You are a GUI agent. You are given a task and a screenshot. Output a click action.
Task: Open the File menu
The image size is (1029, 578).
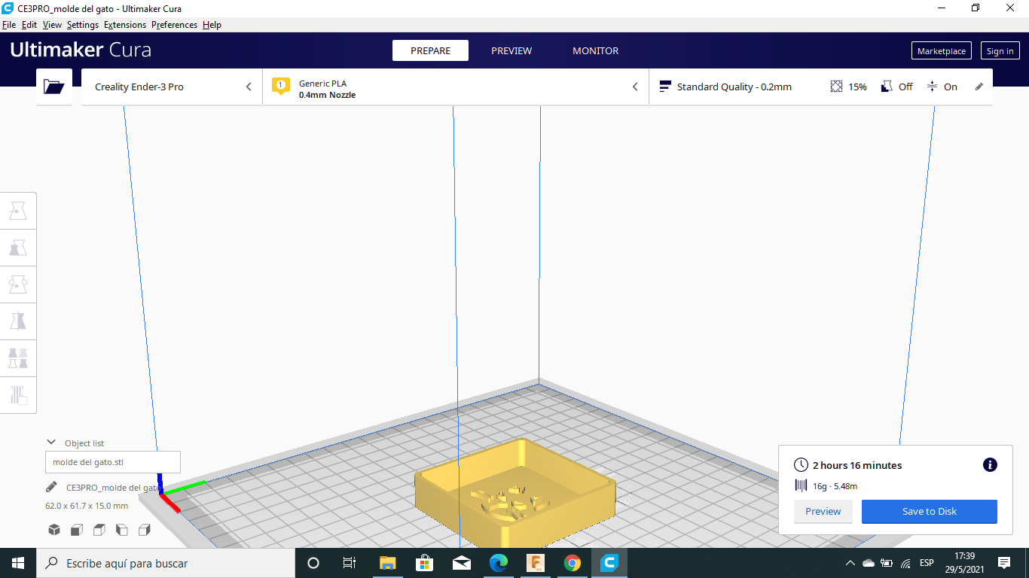click(x=9, y=25)
